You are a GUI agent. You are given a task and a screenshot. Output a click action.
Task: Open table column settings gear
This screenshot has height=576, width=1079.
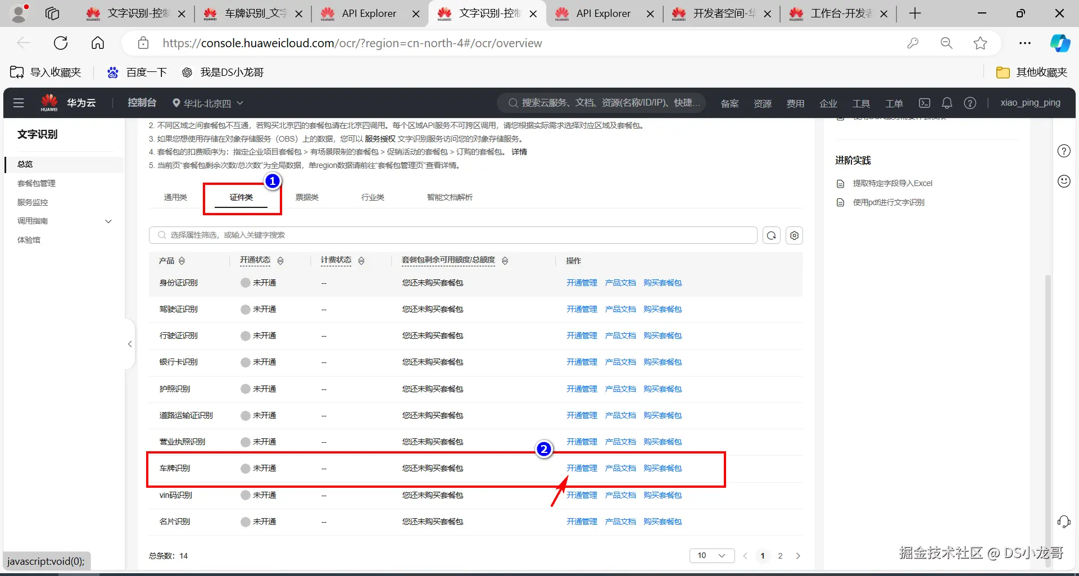click(794, 235)
